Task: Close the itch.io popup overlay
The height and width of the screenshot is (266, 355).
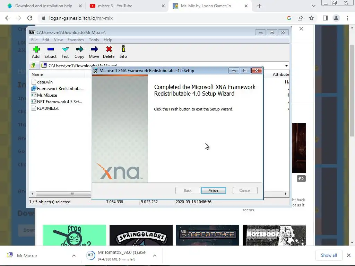Action: click(301, 29)
